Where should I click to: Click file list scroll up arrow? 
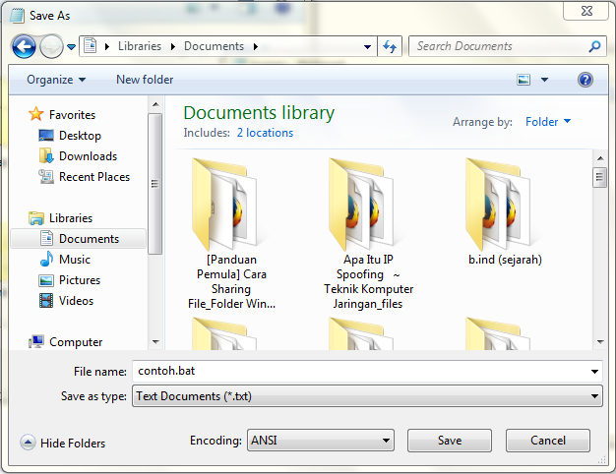(600, 158)
